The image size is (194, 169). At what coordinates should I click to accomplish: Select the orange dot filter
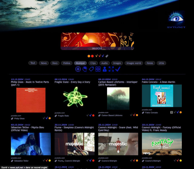click(89, 56)
